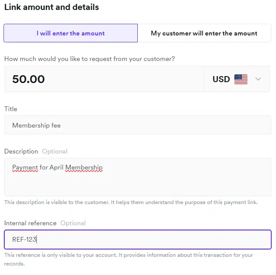Click the "Description" field label
This screenshot has height=275, width=276.
21,151
